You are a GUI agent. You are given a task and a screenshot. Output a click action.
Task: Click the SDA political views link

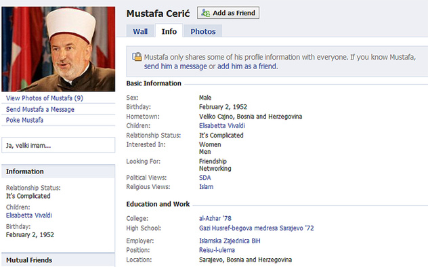tap(205, 178)
